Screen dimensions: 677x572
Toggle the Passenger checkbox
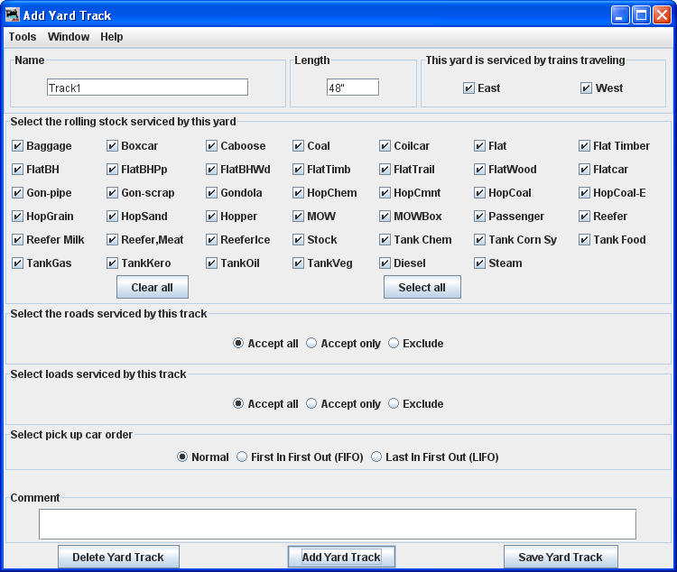[x=480, y=217]
